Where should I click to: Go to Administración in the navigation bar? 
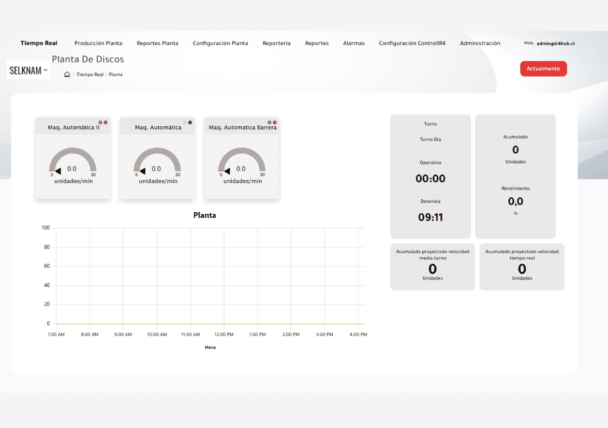click(x=480, y=43)
